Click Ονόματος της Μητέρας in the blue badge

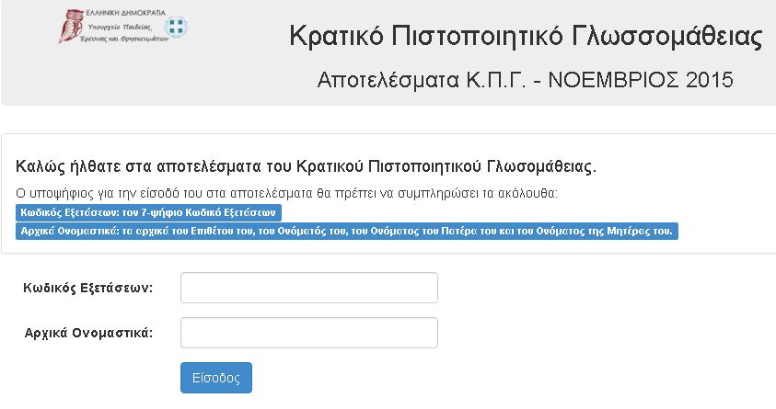603,232
